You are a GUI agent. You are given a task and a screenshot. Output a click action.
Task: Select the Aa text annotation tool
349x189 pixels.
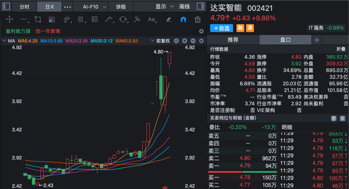click(x=152, y=20)
